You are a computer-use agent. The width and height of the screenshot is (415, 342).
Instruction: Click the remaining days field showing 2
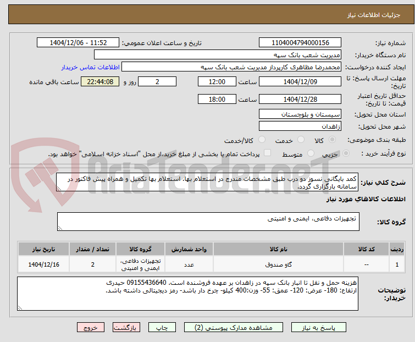pos(157,81)
